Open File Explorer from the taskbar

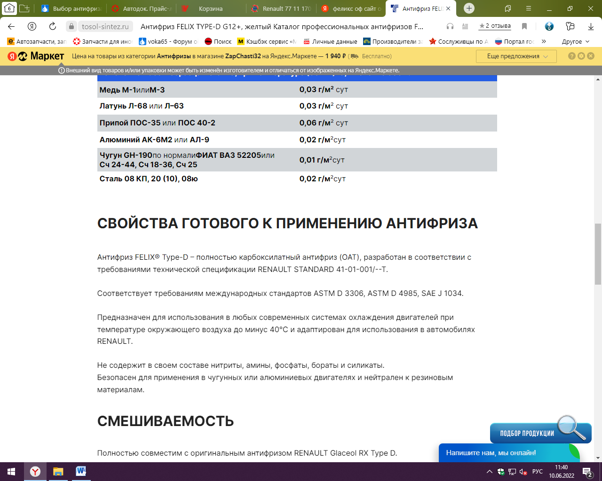click(x=58, y=472)
